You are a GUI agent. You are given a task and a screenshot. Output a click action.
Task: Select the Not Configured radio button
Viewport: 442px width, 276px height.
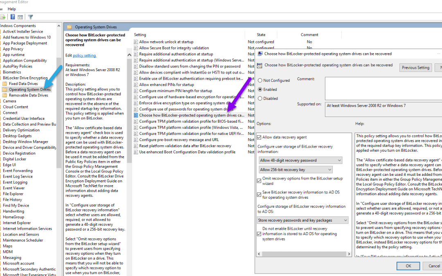pos(260,81)
